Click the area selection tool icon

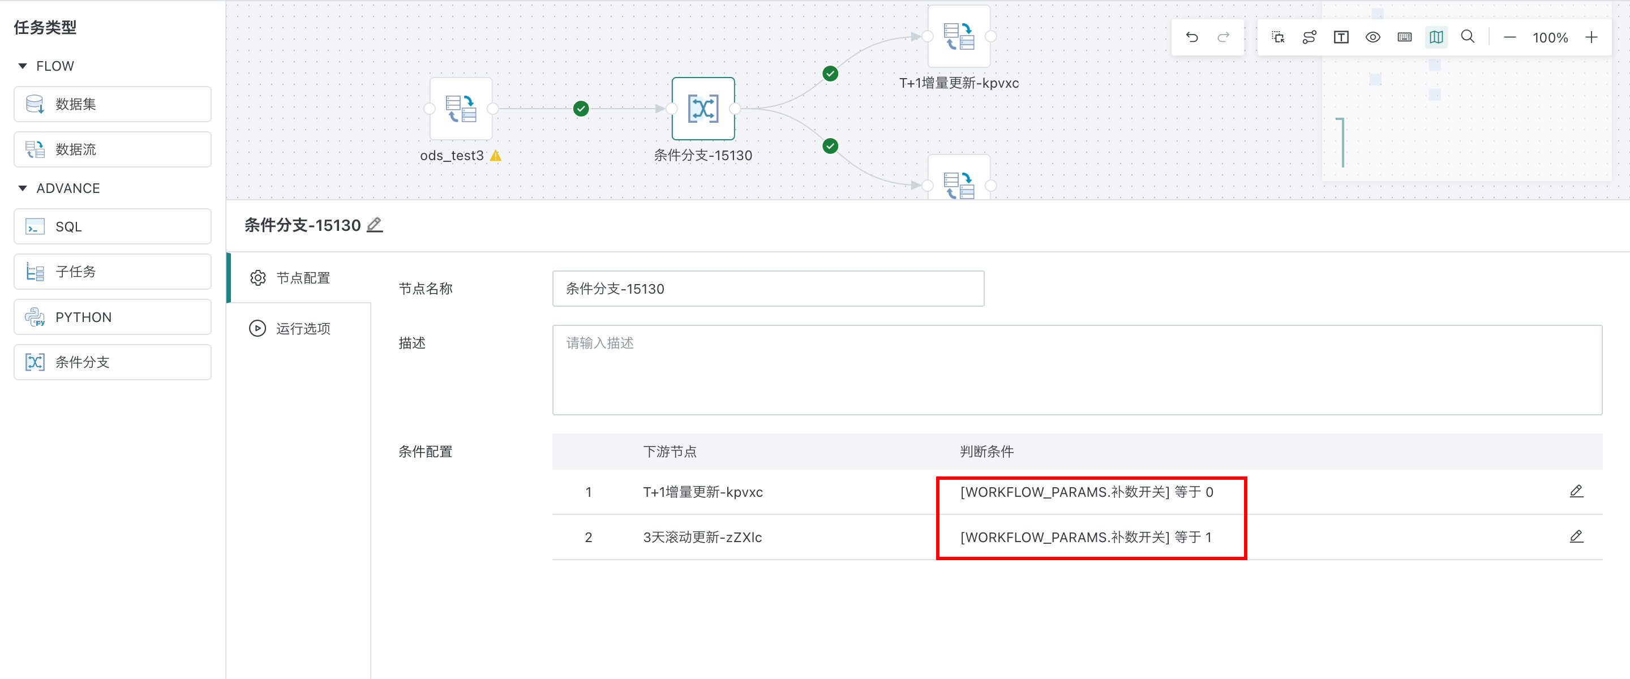1277,37
